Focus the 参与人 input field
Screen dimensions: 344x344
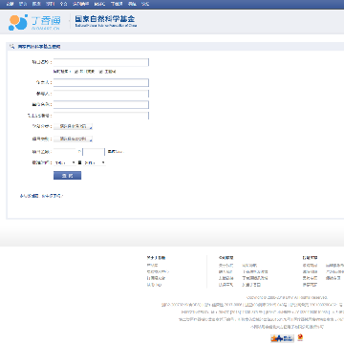101,94
